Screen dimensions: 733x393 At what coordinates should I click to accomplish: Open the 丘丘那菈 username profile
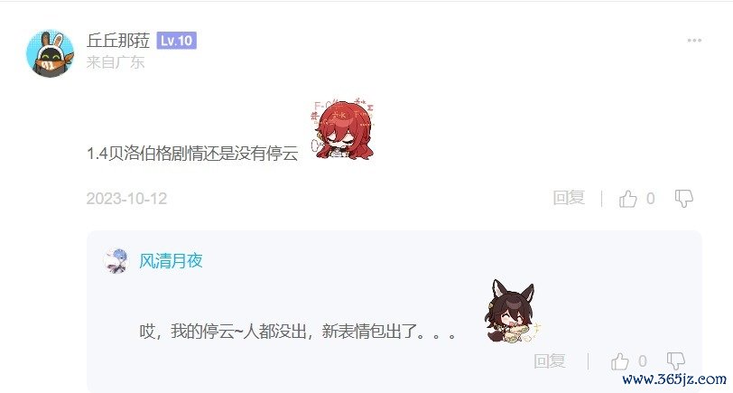click(118, 41)
